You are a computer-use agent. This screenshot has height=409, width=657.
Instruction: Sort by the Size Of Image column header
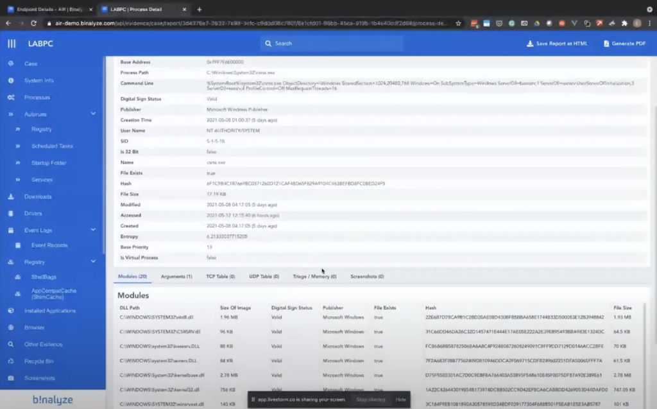tap(235, 308)
